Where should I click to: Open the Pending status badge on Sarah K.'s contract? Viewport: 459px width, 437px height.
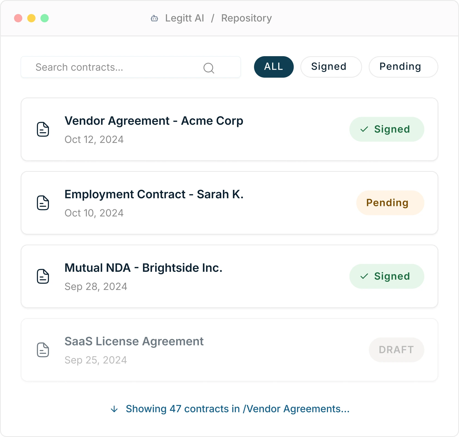coord(390,203)
